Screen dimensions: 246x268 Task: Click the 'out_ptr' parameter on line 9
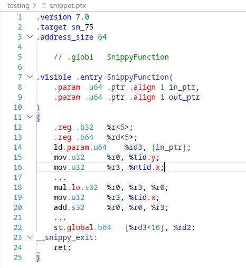pyautogui.click(x=184, y=97)
